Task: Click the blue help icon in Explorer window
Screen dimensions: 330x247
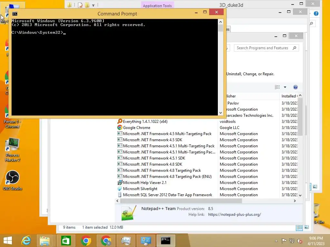Action: (316, 14)
